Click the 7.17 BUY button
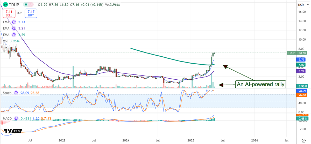Viewport: 311px width, 144px height. click(x=30, y=13)
